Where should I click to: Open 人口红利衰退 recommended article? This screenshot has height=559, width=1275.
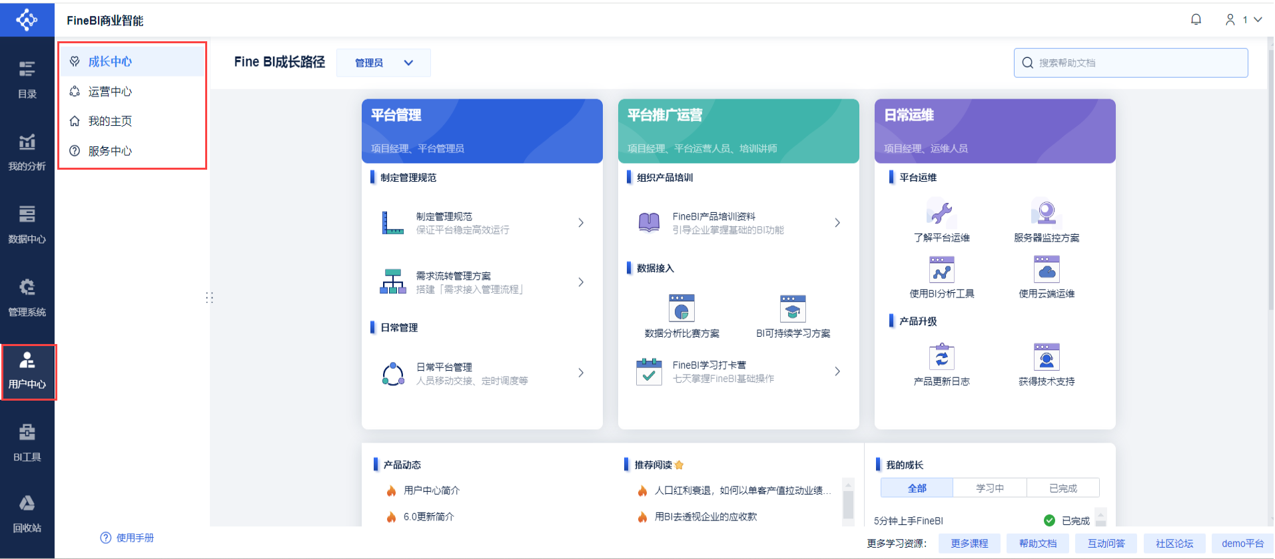click(743, 490)
